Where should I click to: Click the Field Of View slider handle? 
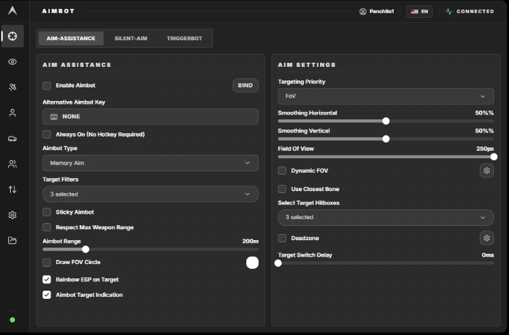pyautogui.click(x=494, y=157)
